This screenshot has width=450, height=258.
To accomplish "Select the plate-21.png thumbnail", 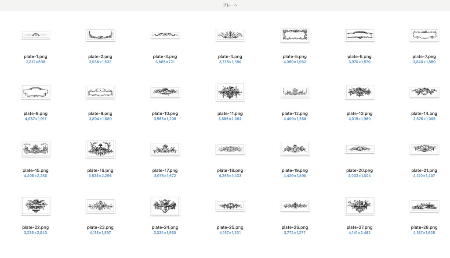I will pyautogui.click(x=424, y=149).
